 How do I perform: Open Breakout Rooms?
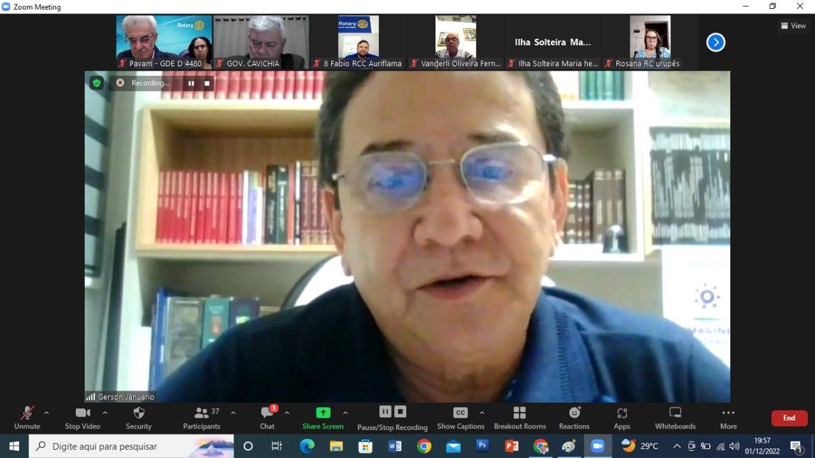pyautogui.click(x=520, y=417)
